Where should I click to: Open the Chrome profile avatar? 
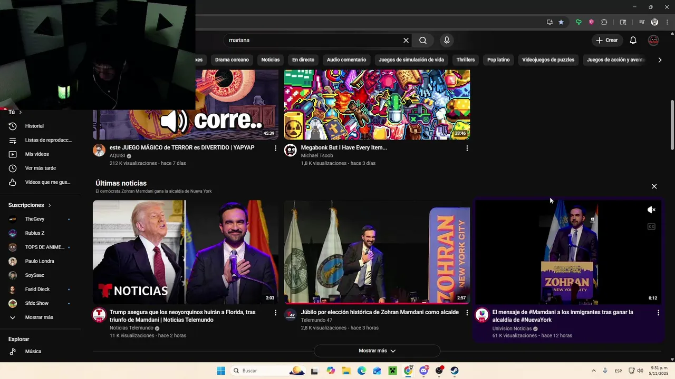click(654, 22)
